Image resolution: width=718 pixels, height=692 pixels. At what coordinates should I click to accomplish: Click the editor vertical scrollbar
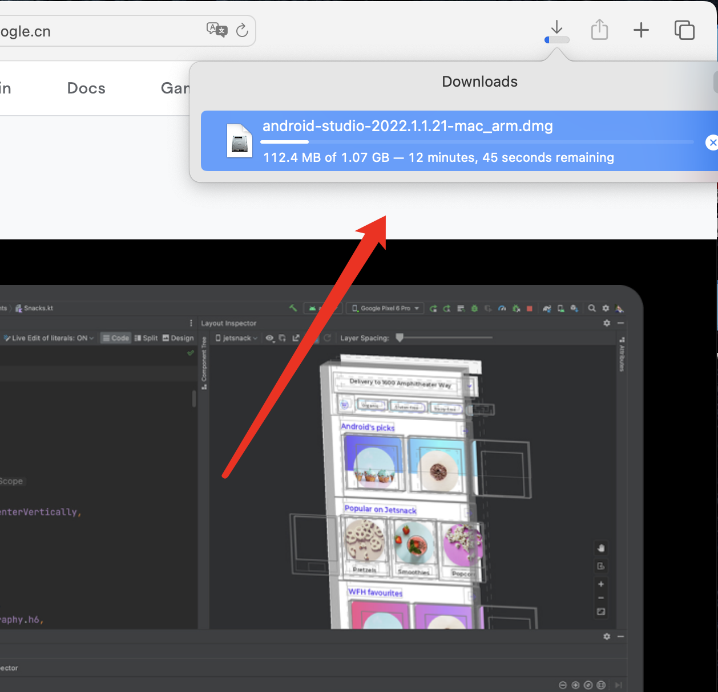tap(194, 398)
